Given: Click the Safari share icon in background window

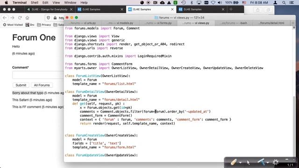Looking at the screenshot, I should pos(257,10).
